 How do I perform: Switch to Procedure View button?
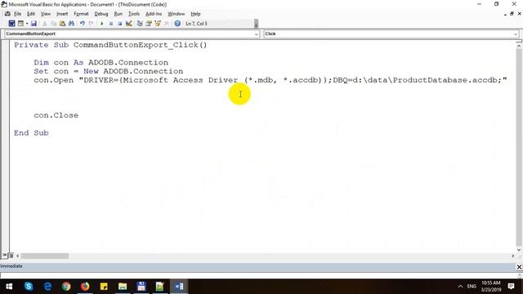5,256
